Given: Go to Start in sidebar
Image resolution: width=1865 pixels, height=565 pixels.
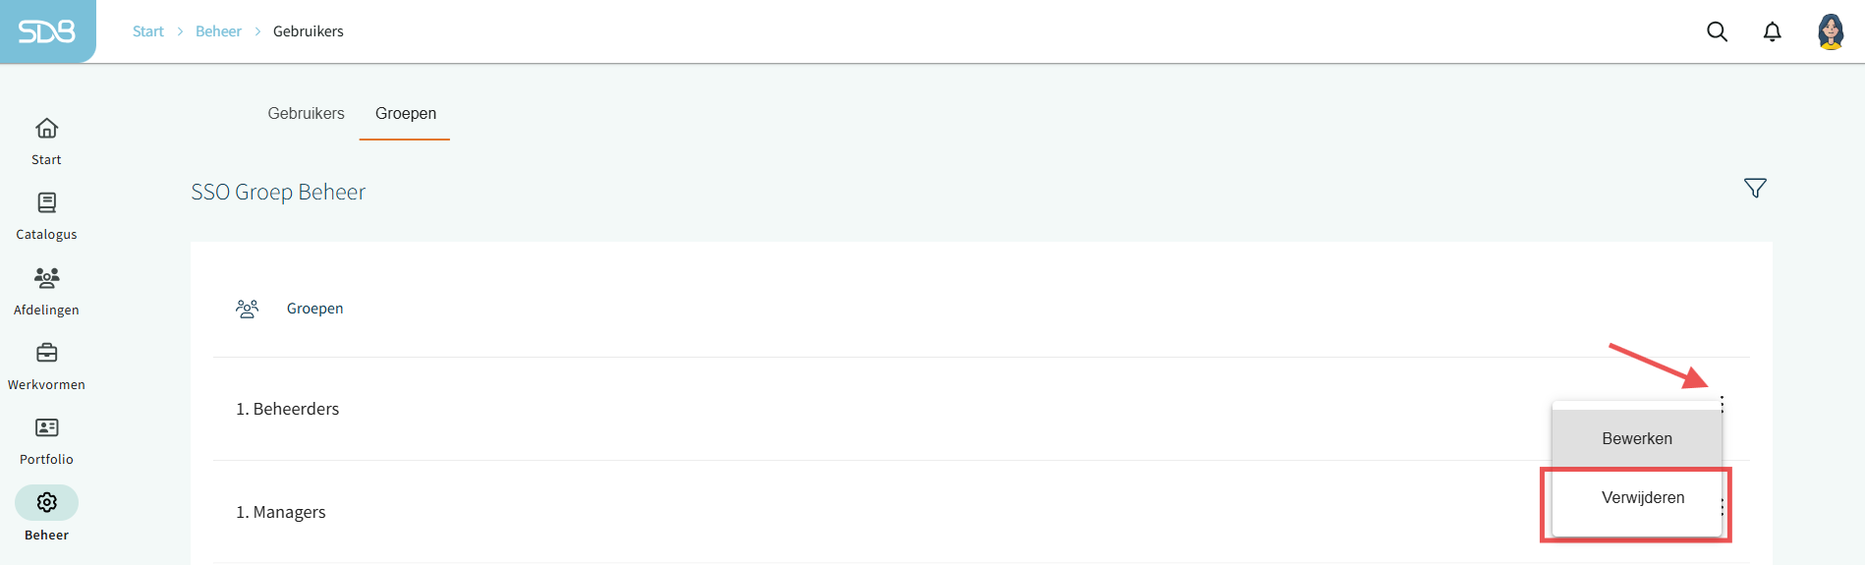Looking at the screenshot, I should coord(46,141).
